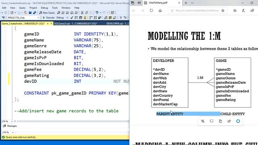Toggle the IntelliSense enabled icon

click(85, 18)
